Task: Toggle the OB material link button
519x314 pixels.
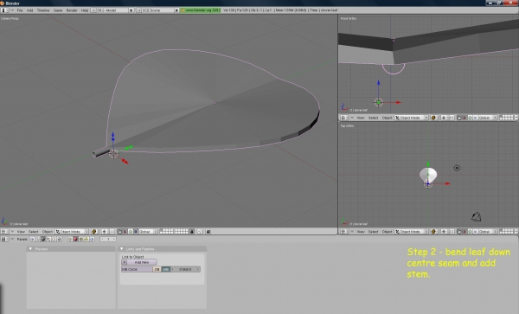Action: tap(157, 269)
